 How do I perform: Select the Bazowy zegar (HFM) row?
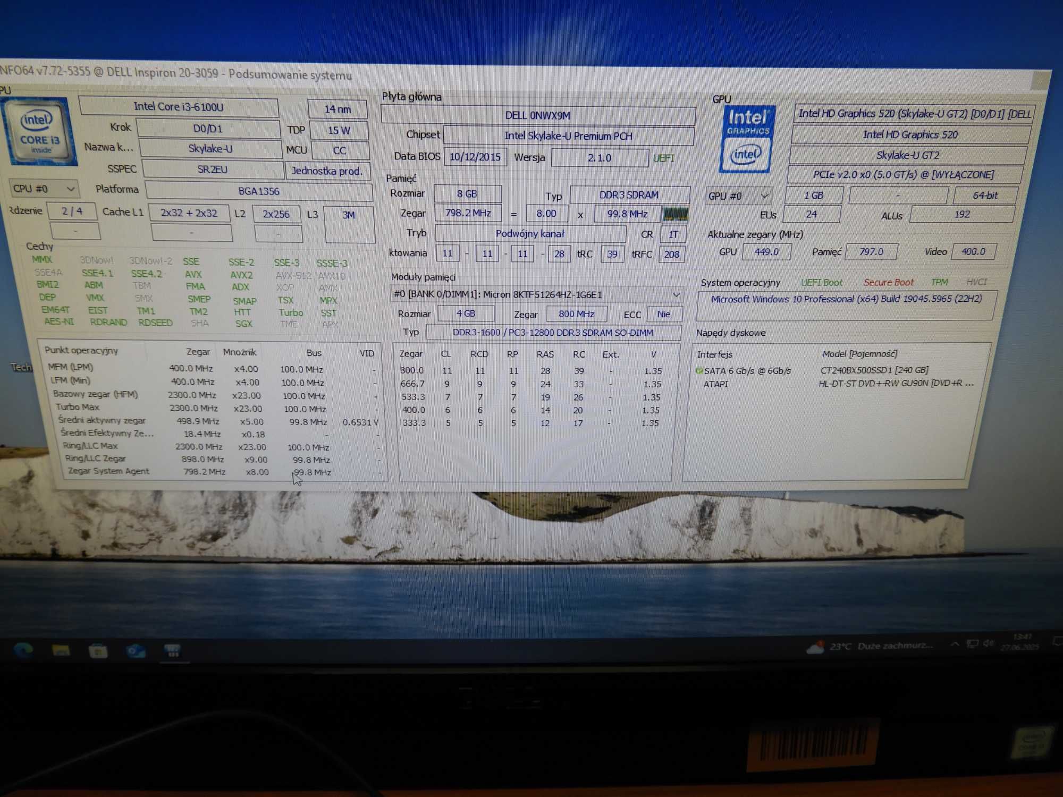pyautogui.click(x=215, y=395)
